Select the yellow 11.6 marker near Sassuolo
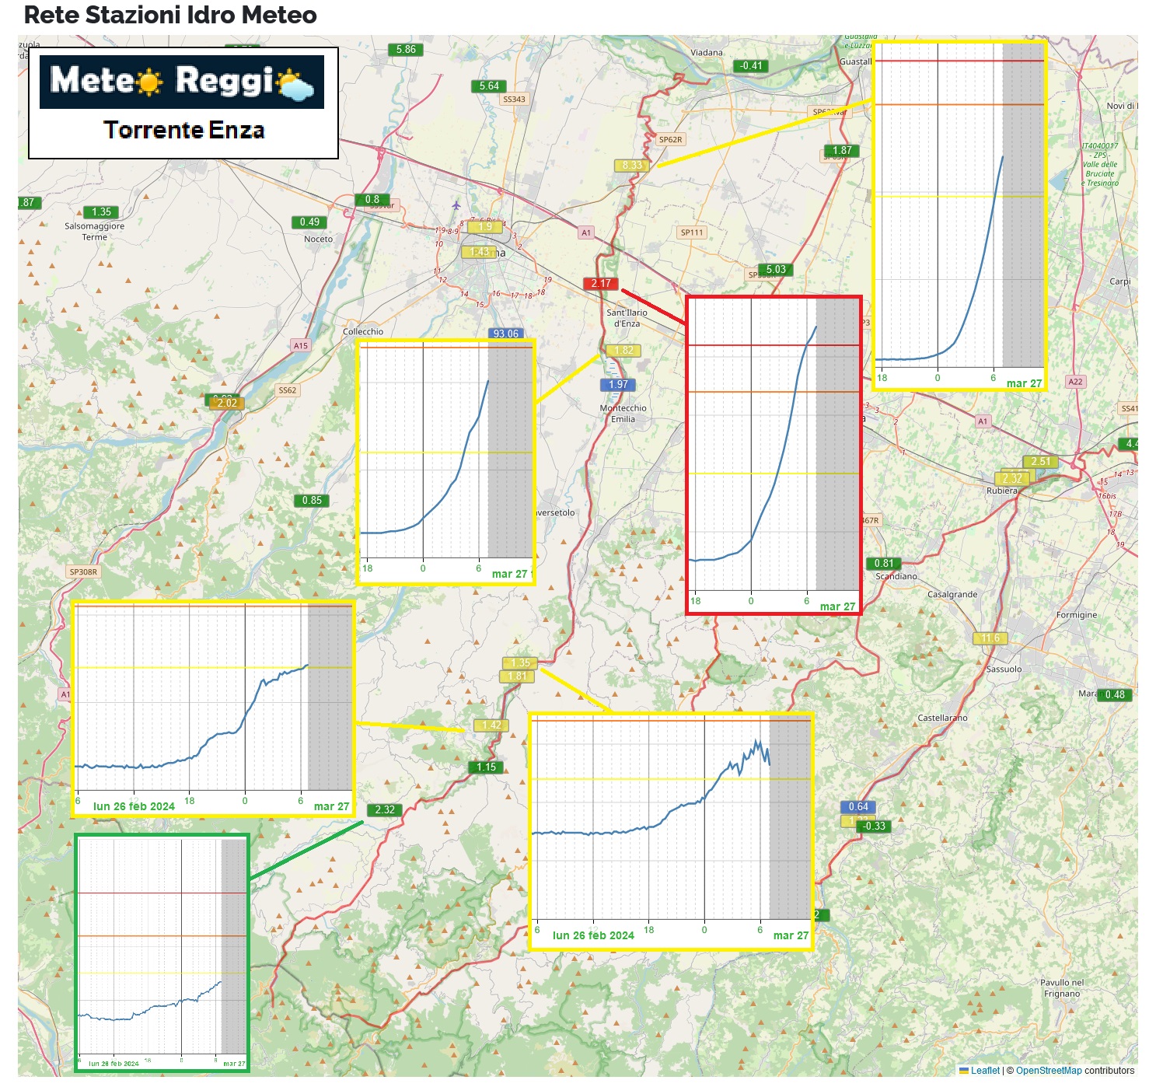1156x1087 pixels. [990, 638]
